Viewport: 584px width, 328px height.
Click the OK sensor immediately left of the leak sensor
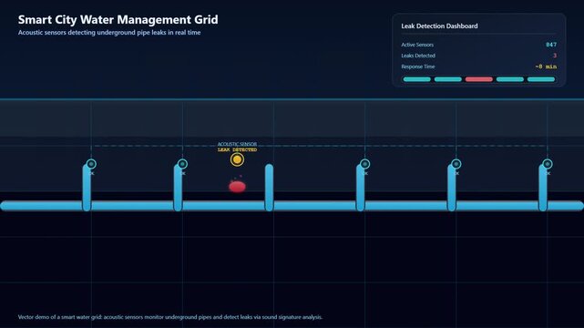coord(182,164)
